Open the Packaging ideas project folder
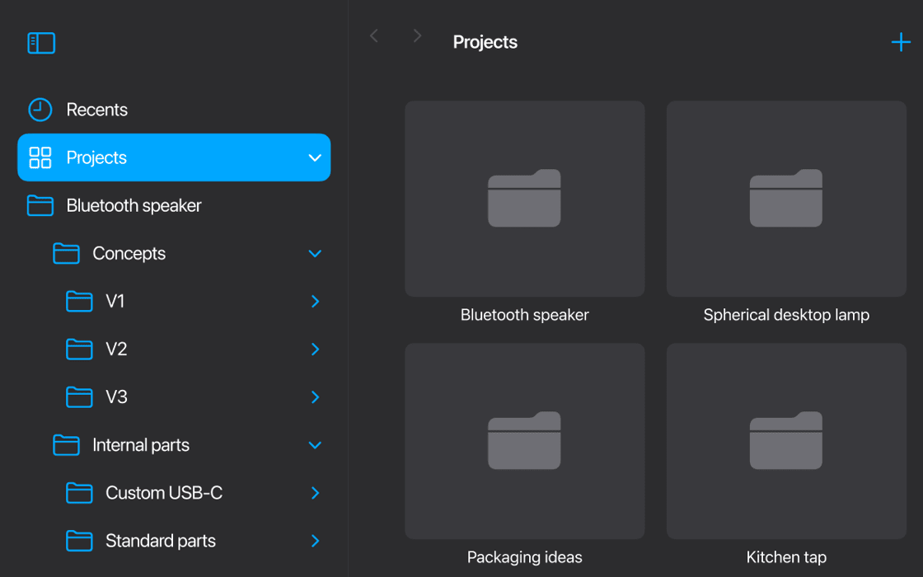This screenshot has height=577, width=923. 524,441
